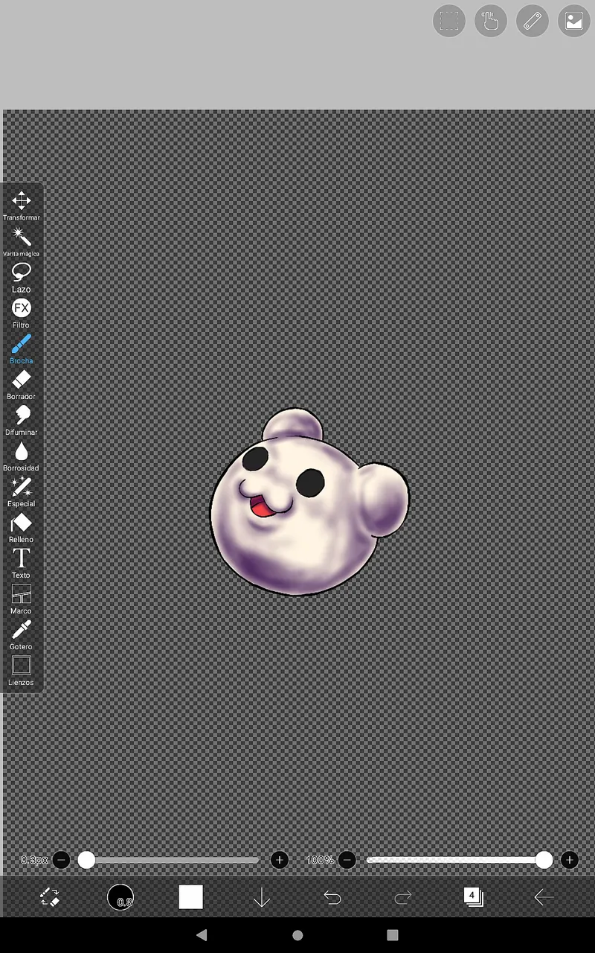Select the Relleno fill bucket tool

point(21,527)
